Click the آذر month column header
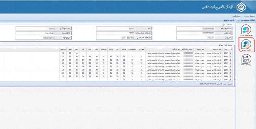The image size is (256, 129). click(x=83, y=49)
